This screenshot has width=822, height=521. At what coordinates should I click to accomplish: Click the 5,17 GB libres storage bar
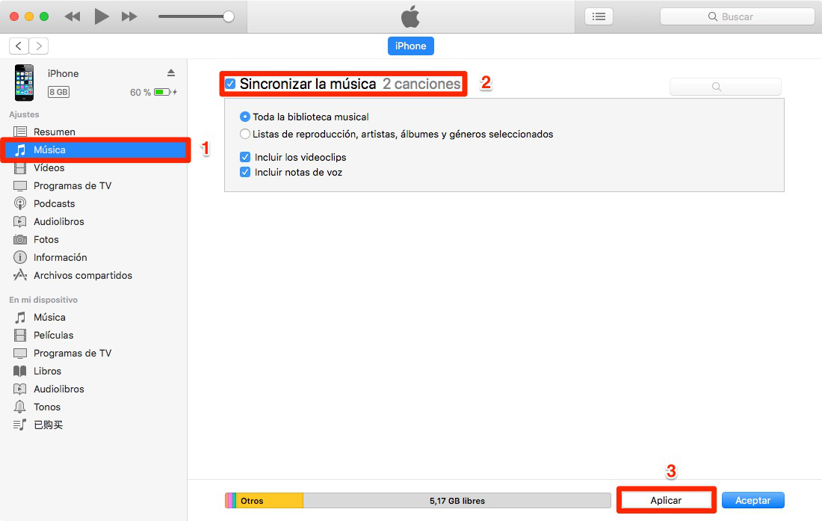tap(457, 501)
